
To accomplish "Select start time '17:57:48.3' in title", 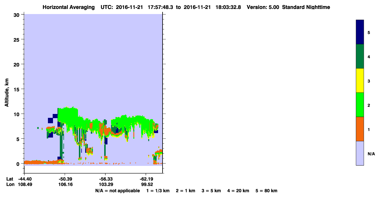I will [x=160, y=7].
